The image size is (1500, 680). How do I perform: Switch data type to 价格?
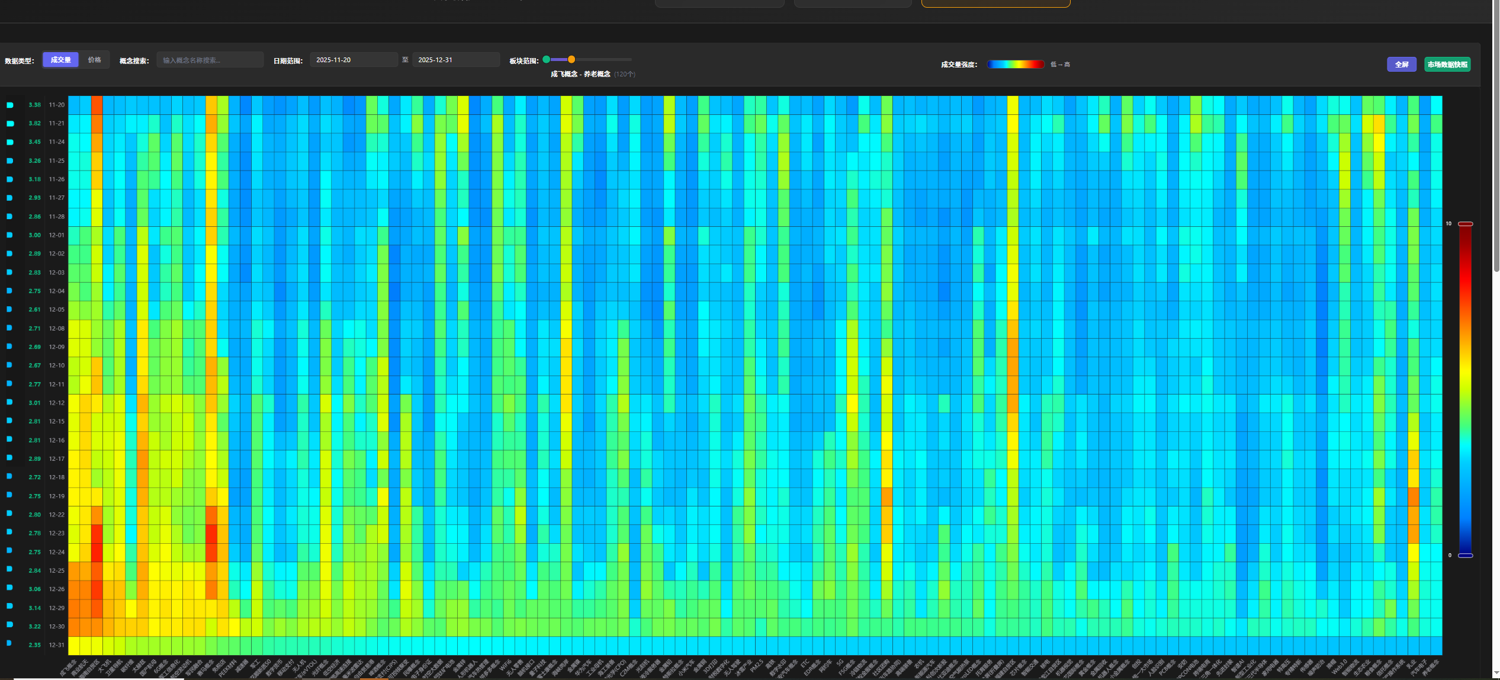click(94, 60)
